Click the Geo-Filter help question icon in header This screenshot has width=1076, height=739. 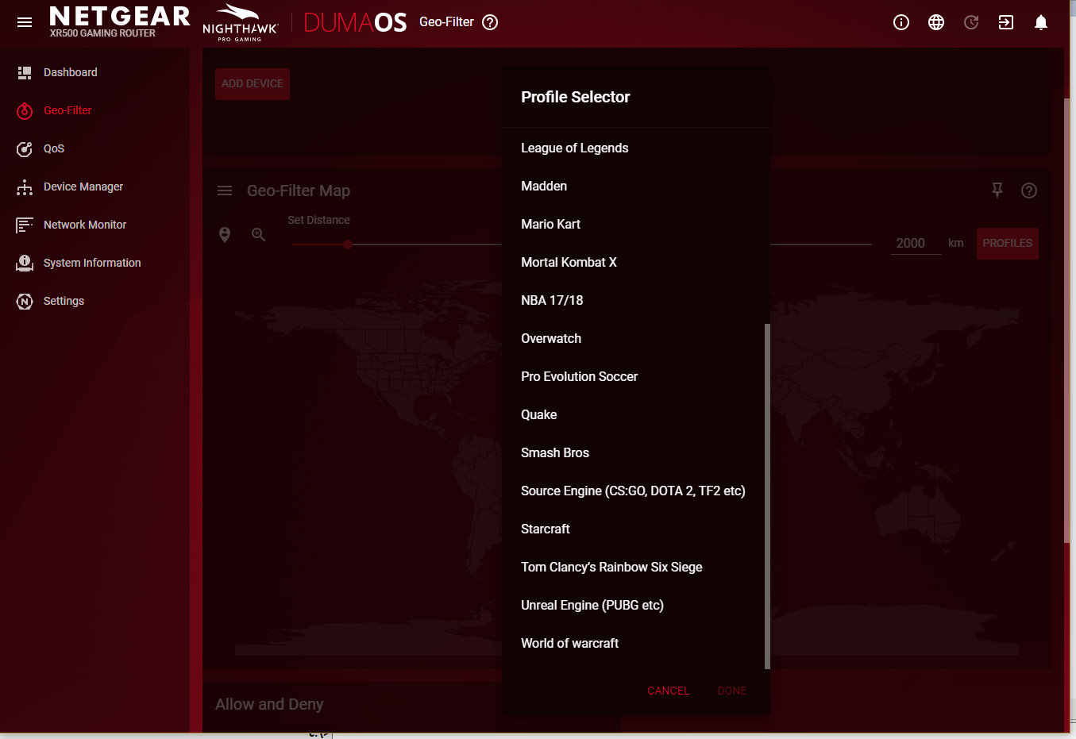(x=490, y=22)
